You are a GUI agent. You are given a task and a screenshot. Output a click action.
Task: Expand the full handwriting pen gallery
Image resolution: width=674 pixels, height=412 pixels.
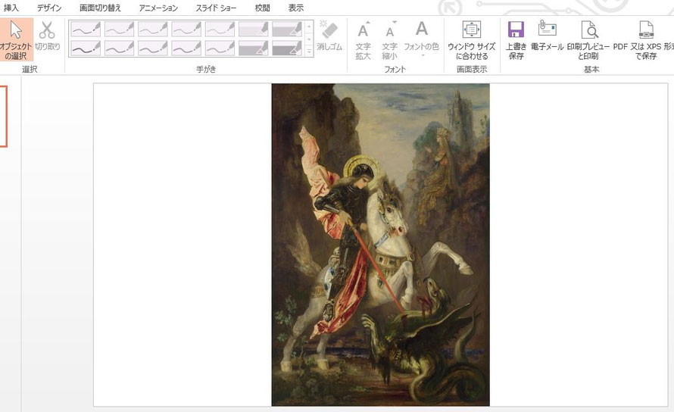point(309,51)
